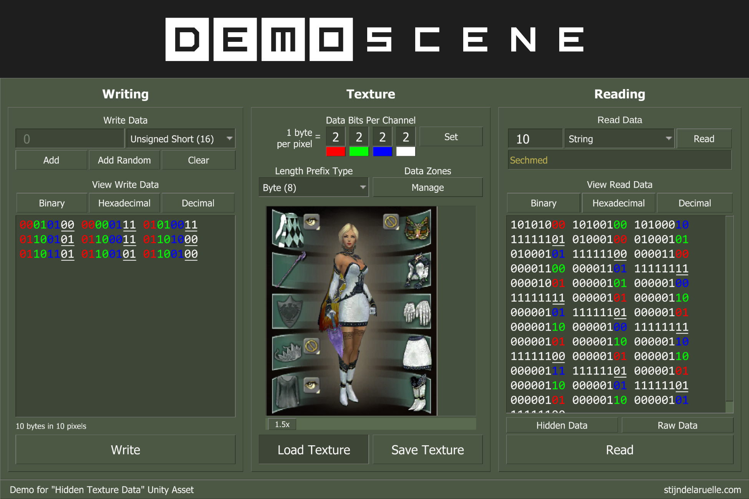Click the blue channel color swatch
This screenshot has width=749, height=499.
[382, 152]
